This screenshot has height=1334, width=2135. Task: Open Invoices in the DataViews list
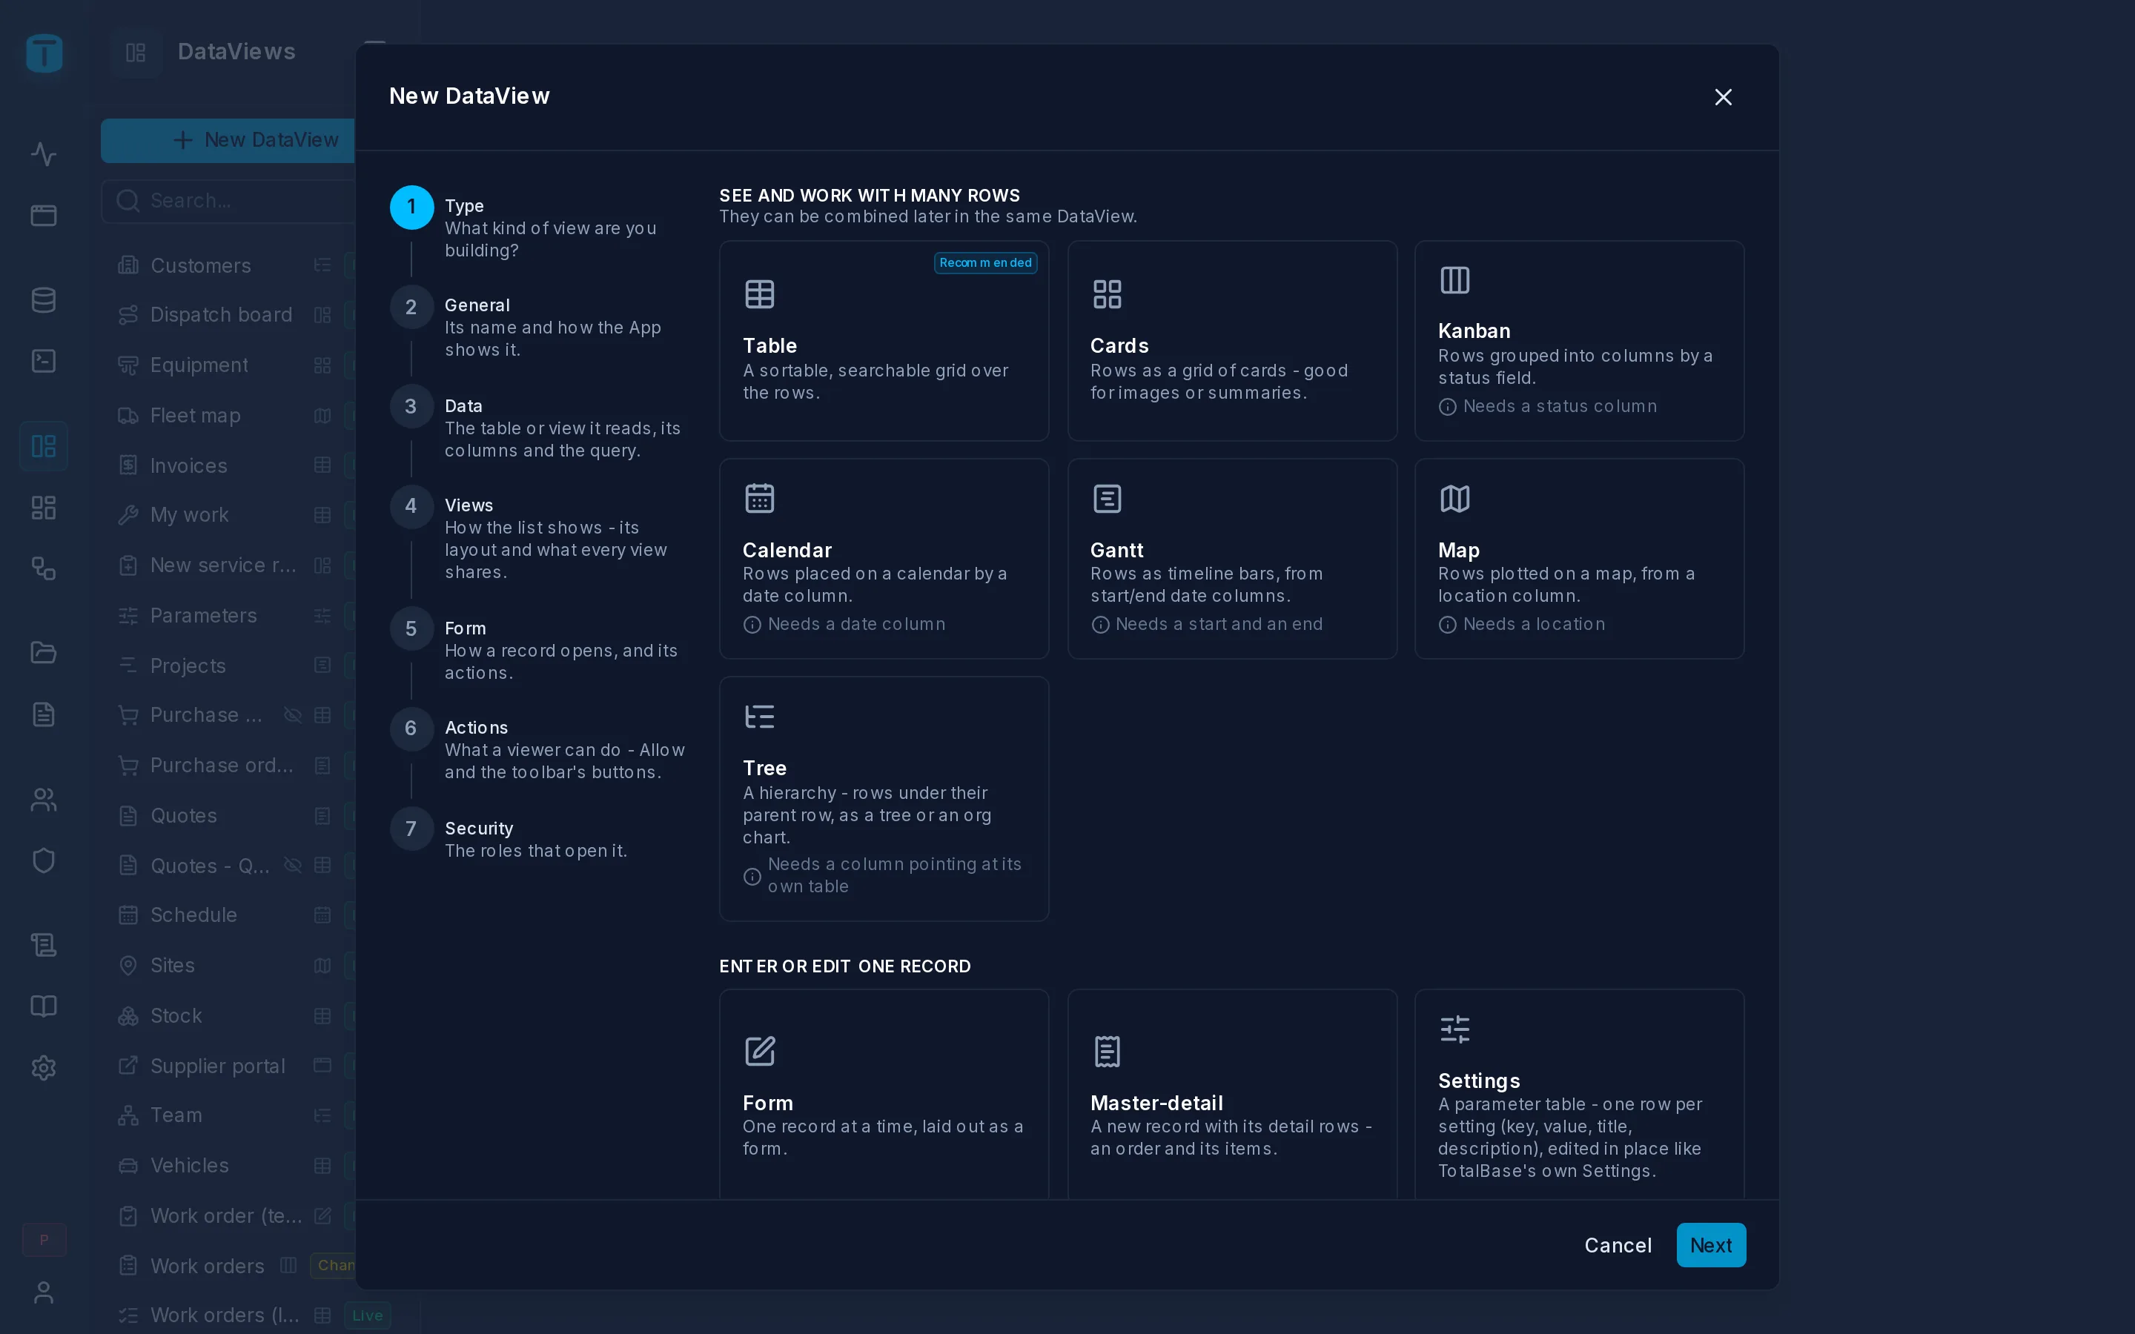point(228,466)
